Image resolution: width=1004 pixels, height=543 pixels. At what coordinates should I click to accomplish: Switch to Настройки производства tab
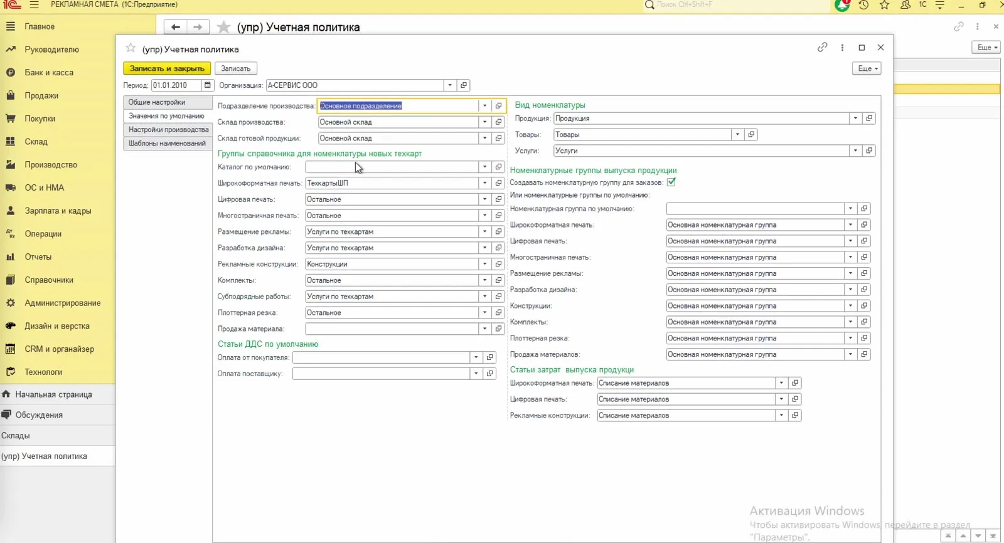click(x=168, y=130)
